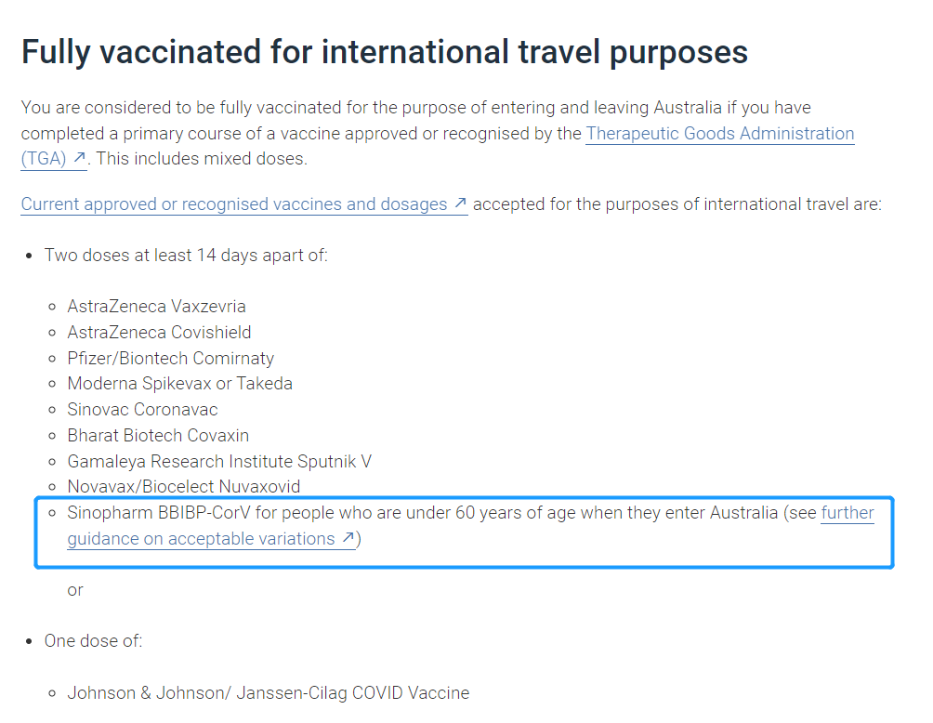Click the Moderna Spikevax or Takeda item

[x=179, y=384]
